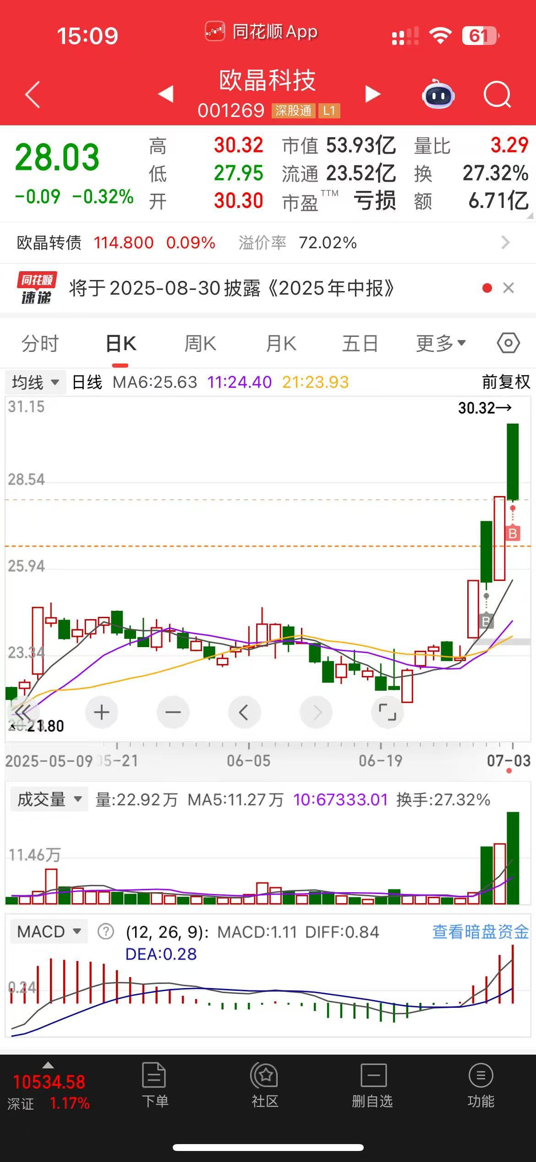
Task: Tap 溢价率 72.02% value
Action: 328,242
